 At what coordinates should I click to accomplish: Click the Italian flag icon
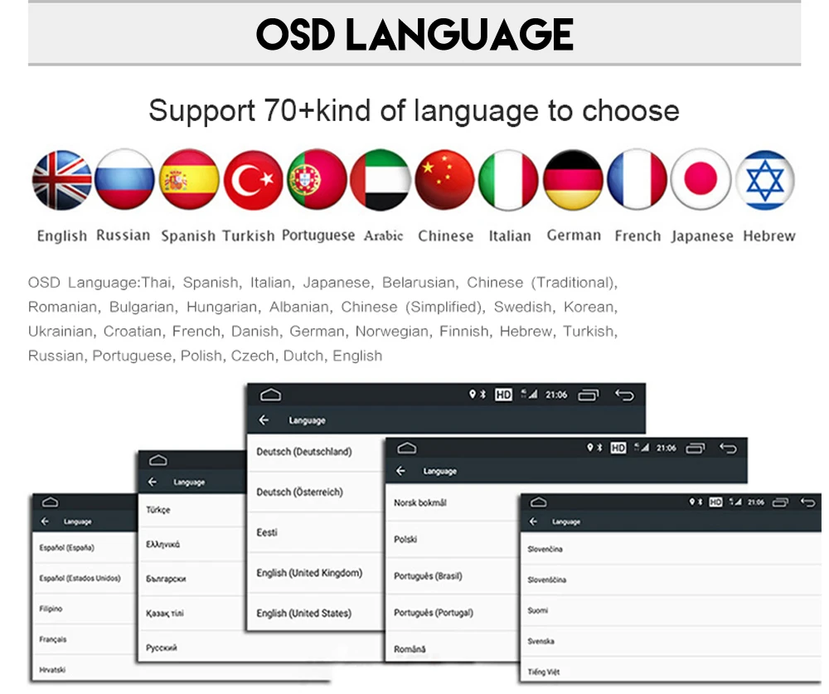[509, 180]
